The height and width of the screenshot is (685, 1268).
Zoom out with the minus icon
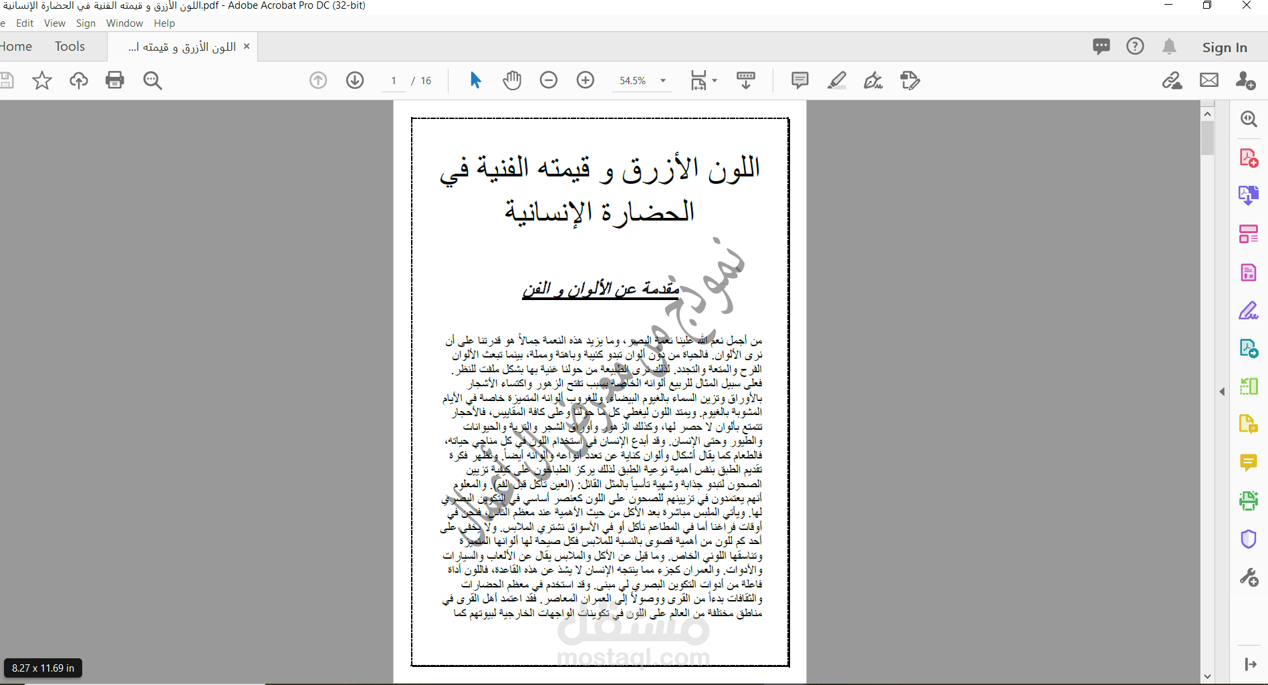tap(549, 81)
